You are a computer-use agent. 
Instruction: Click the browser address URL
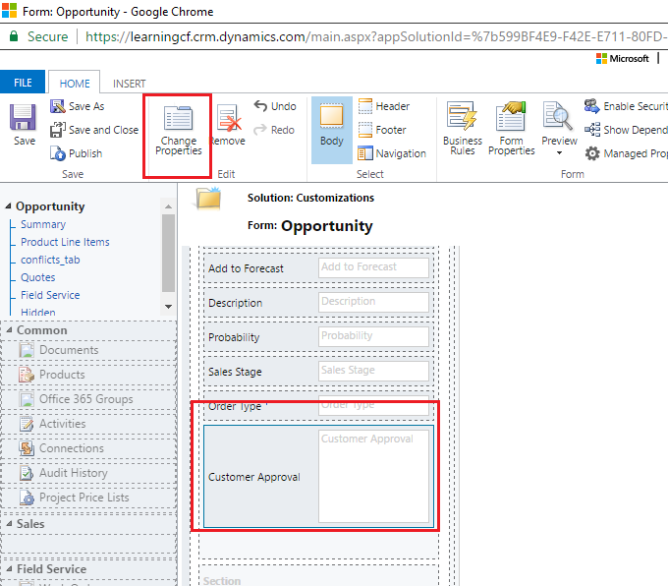tap(376, 36)
